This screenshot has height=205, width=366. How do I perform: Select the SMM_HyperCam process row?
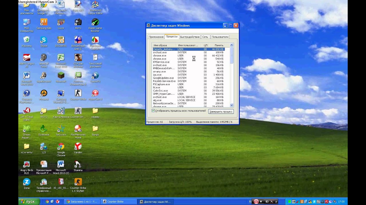pos(188,94)
